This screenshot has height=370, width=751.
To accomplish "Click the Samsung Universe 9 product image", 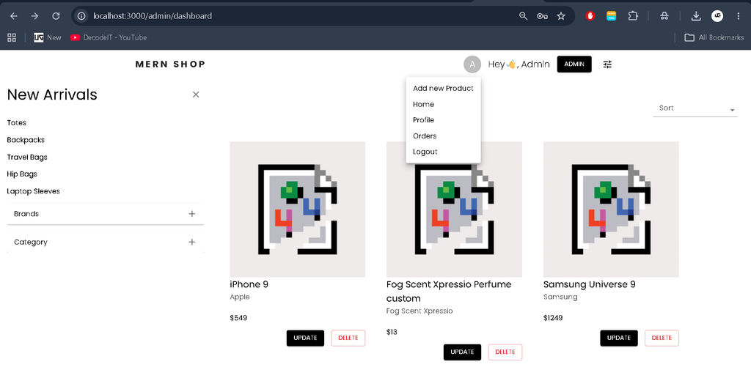I will pyautogui.click(x=611, y=209).
